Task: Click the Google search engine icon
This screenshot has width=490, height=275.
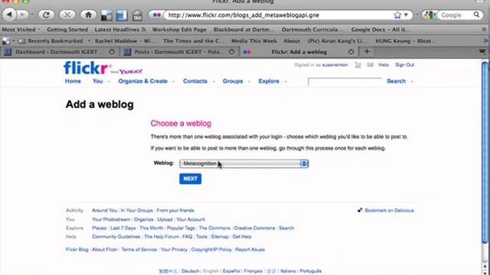Action: (429, 15)
